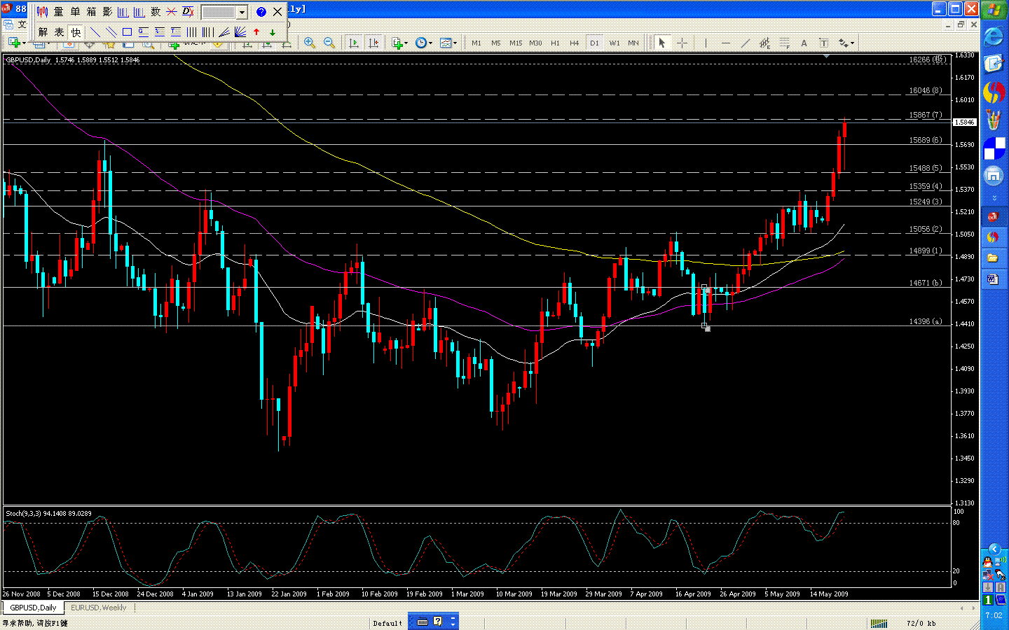The width and height of the screenshot is (1009, 630).
Task: Select the text label T tool
Action: click(x=823, y=43)
